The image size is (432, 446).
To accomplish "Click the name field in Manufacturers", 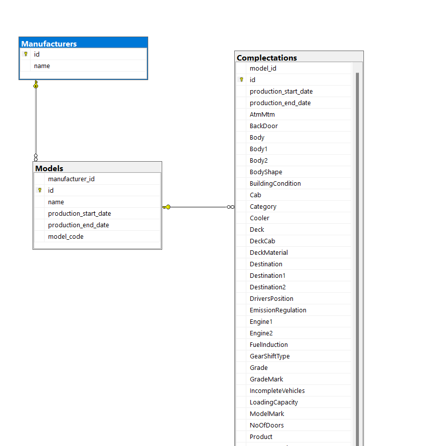I will point(42,66).
